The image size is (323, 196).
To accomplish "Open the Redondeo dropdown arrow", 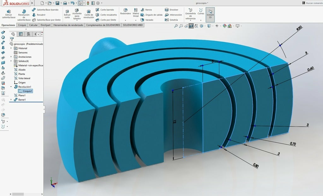I will click(126, 20).
